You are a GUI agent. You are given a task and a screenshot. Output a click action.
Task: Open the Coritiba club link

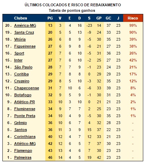point(21,74)
